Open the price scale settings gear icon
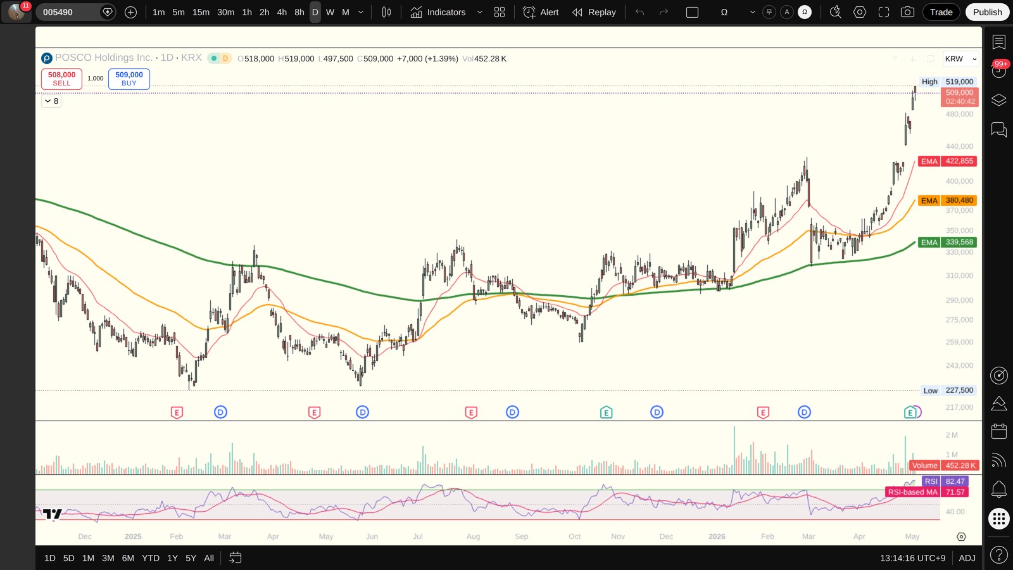Image resolution: width=1013 pixels, height=570 pixels. coord(961,536)
